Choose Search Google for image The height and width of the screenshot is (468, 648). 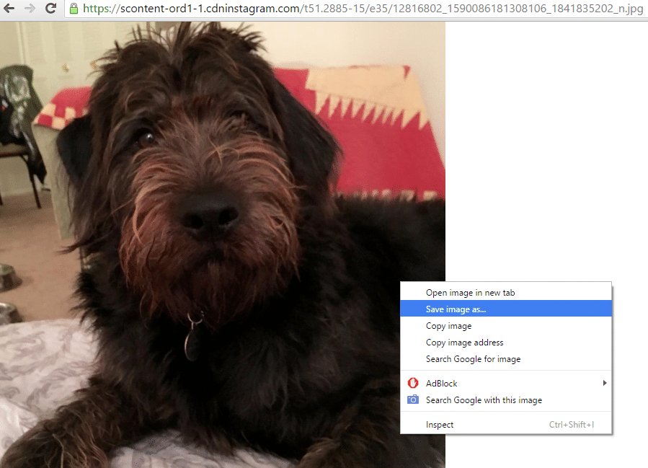tap(506, 359)
